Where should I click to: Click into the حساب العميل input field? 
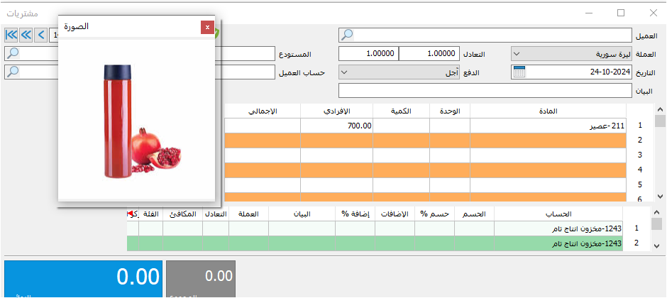[x=246, y=72]
